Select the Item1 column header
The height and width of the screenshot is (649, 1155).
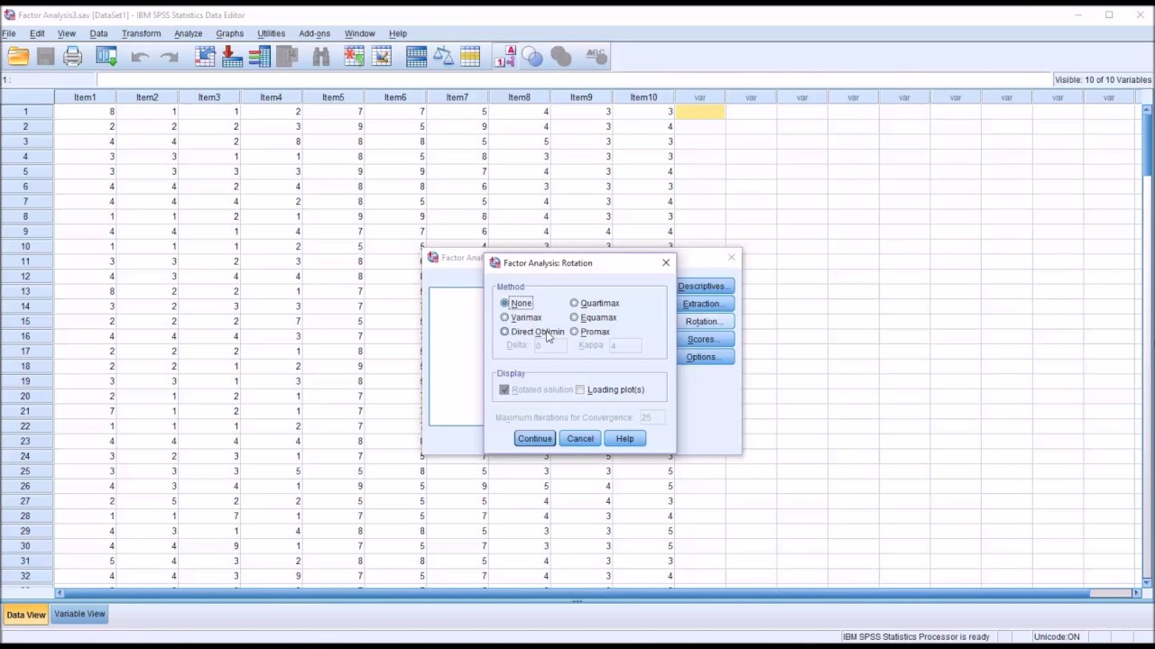(x=85, y=97)
